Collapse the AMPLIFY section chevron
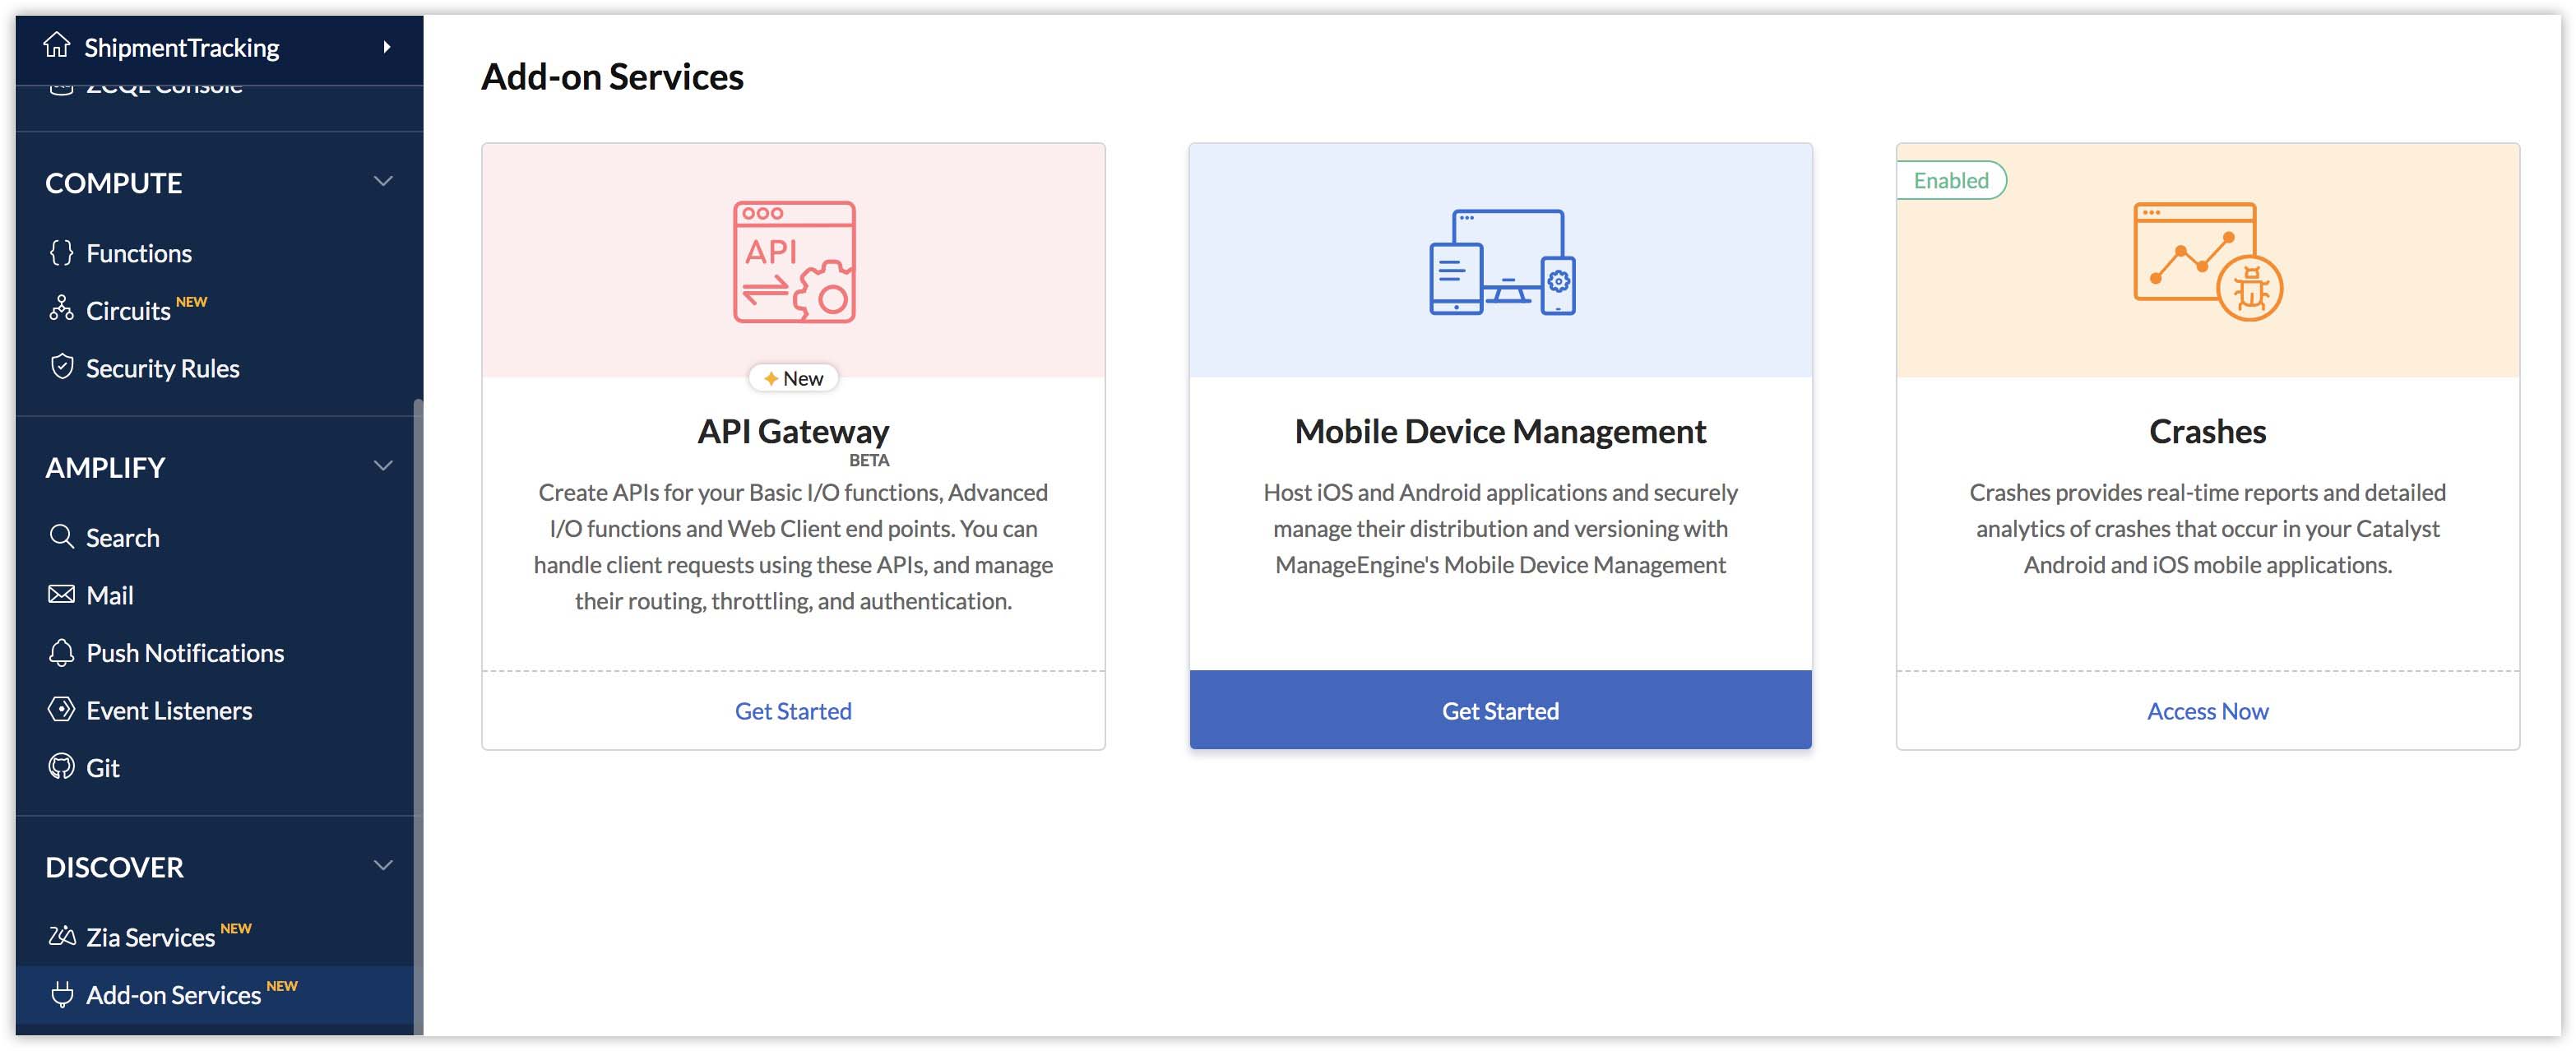Screen dimensions: 2576x1051 pos(383,466)
